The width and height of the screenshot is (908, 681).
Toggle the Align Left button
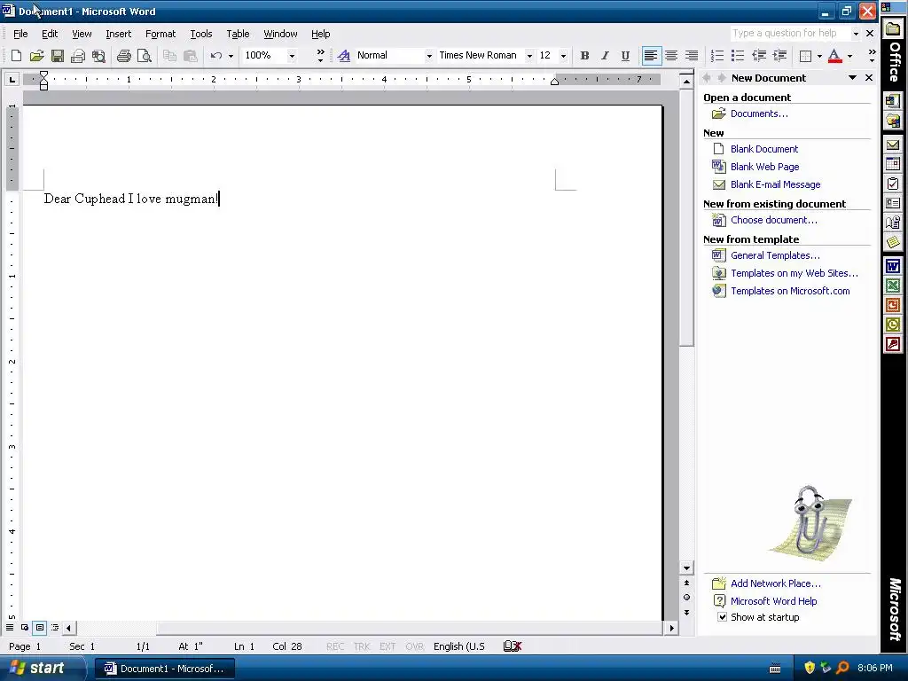point(651,56)
